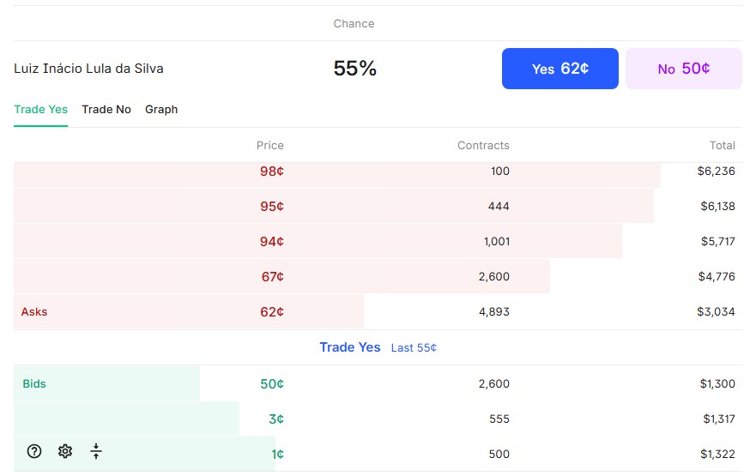Click the center spread collapse icon
Viewport: 756px width, 476px height.
pos(96,451)
